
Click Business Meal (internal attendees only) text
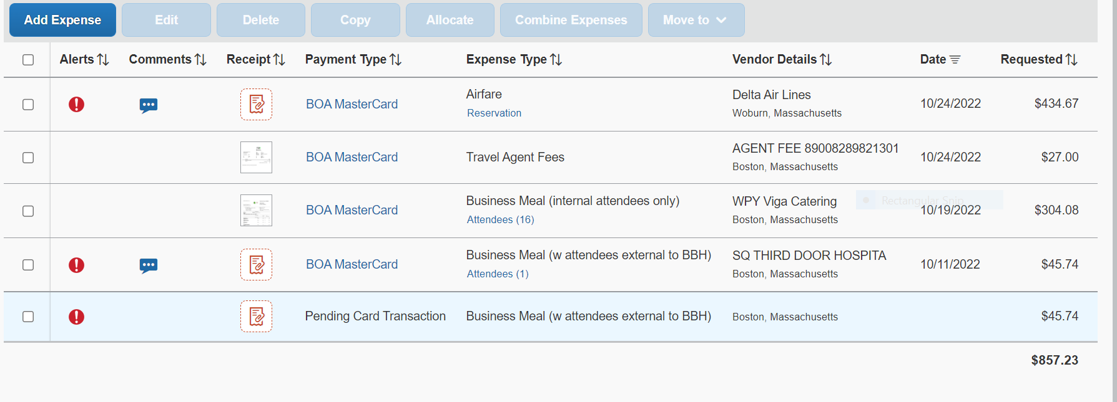[x=573, y=201]
